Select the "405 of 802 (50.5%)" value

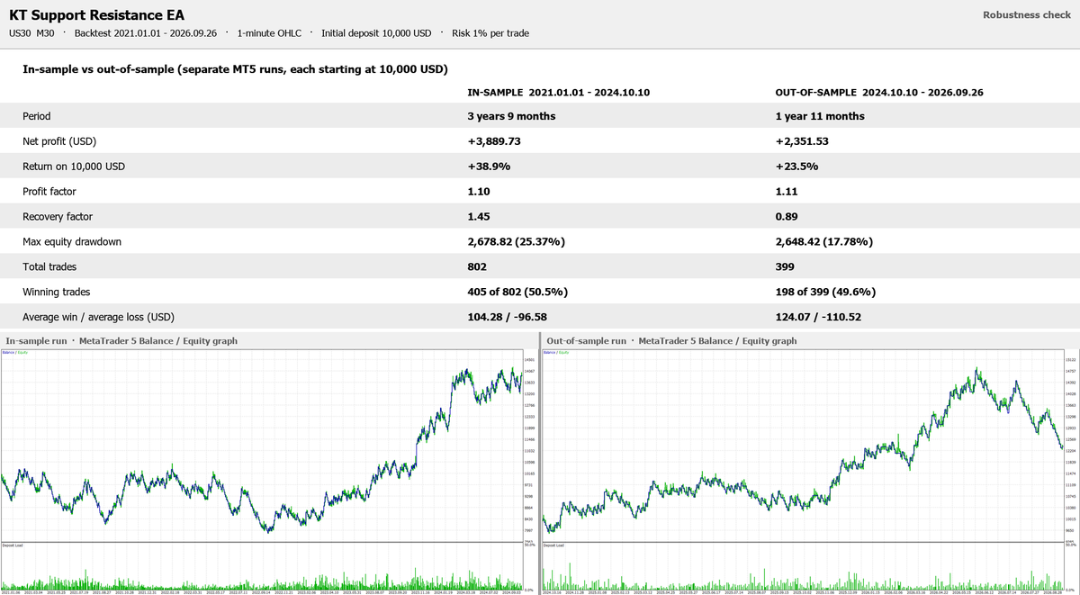pyautogui.click(x=517, y=293)
